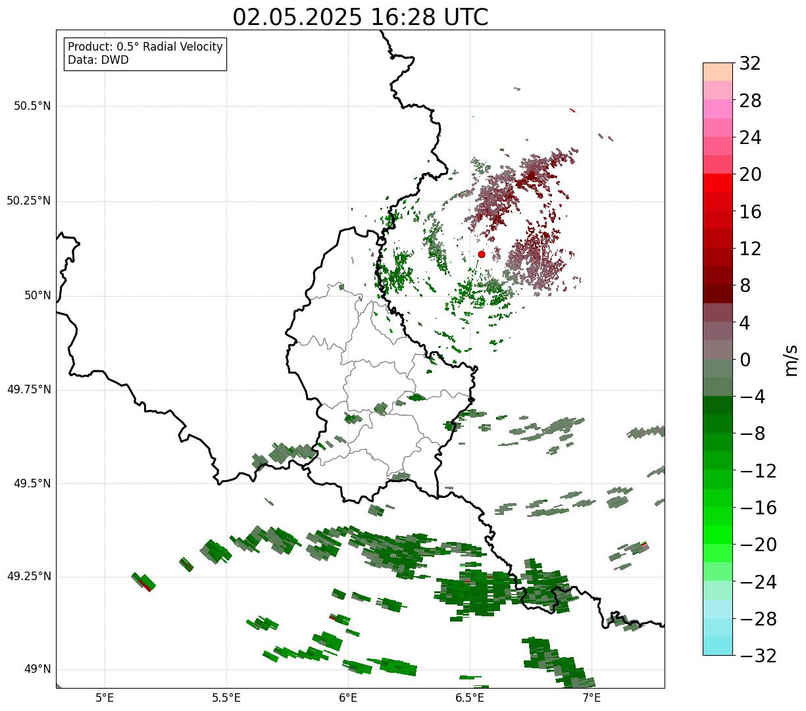This screenshot has width=806, height=711.
Task: Click the 0 value on colorbar
Action: pyautogui.click(x=745, y=360)
